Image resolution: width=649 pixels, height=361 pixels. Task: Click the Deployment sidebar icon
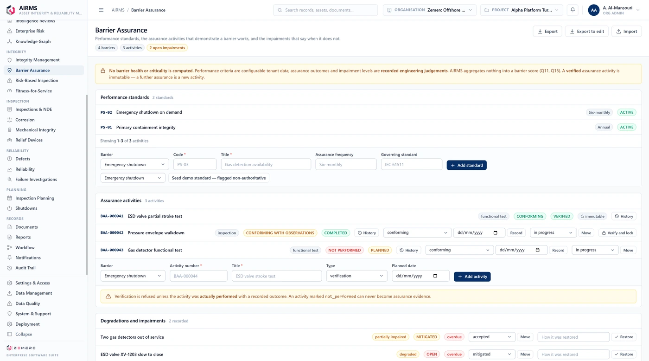click(x=10, y=324)
